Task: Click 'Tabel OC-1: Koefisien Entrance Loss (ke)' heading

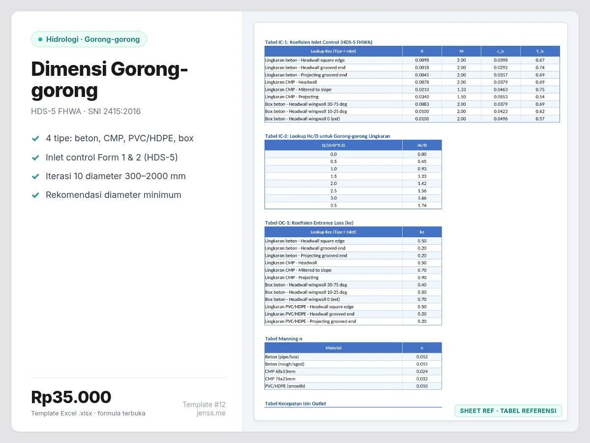Action: point(309,223)
